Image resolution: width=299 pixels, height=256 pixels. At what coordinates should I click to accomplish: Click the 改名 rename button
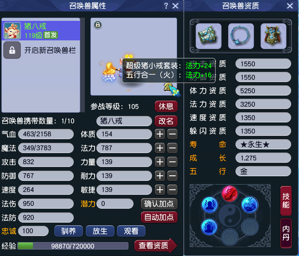[x=166, y=121]
